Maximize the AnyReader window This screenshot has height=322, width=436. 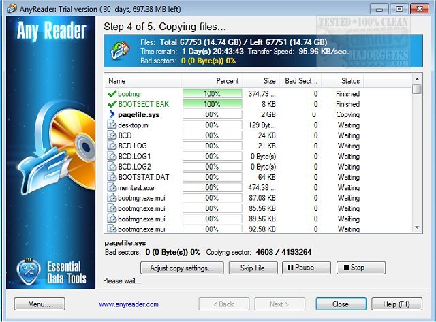click(x=399, y=9)
